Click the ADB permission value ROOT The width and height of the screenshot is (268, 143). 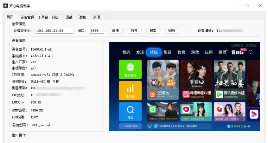(34, 117)
